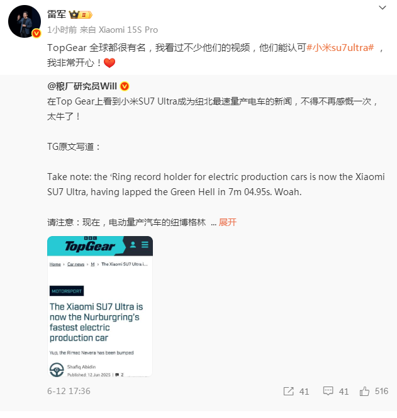This screenshot has height=418, width=397.
Task: Open the #小米su7ultra# hashtag
Action: (x=340, y=48)
